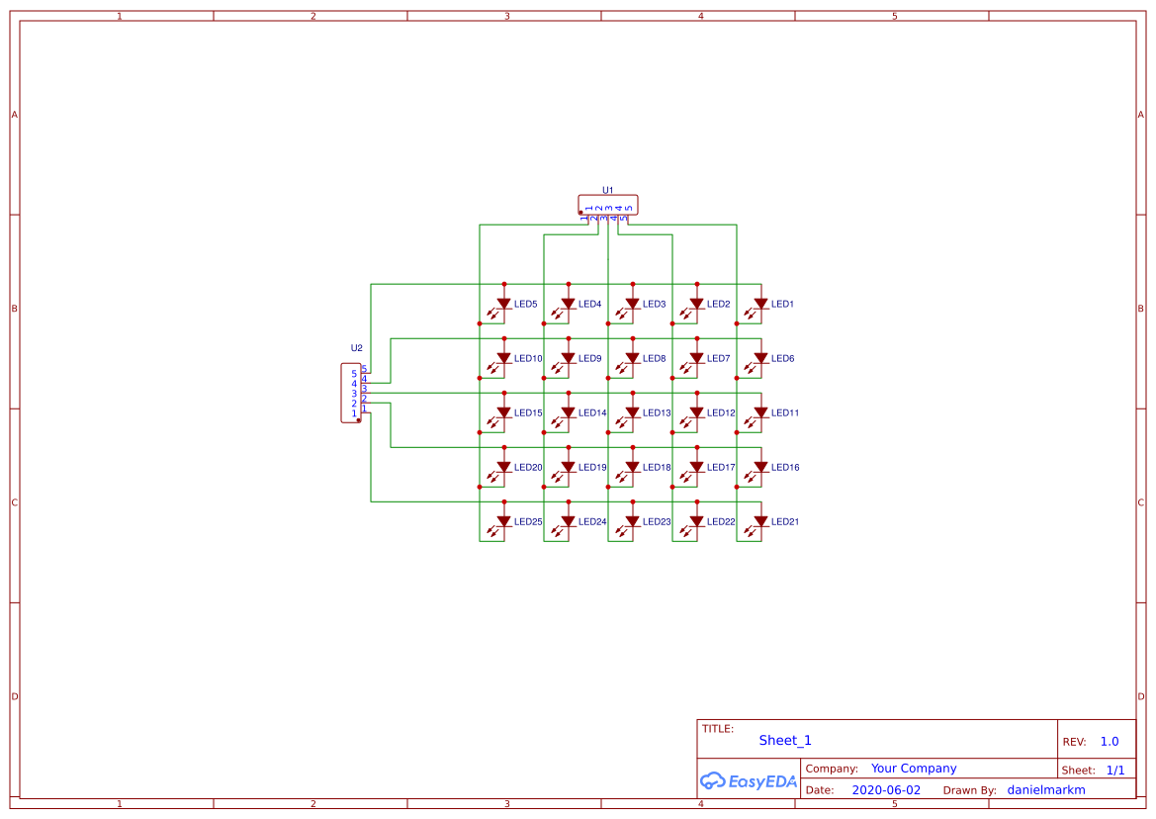Click the Sheet_1 title text
Screen dimensions: 1156x819
click(x=784, y=740)
